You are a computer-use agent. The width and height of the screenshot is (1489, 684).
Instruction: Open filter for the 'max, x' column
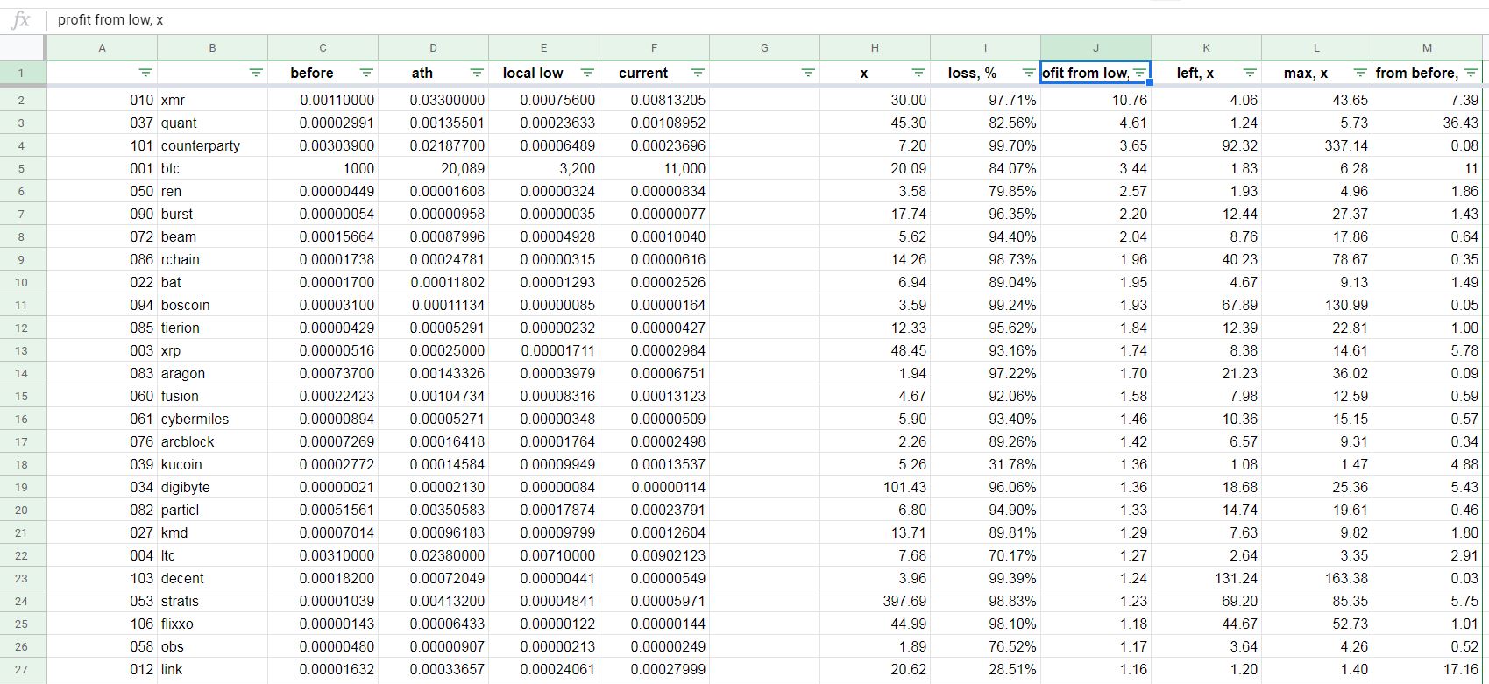click(1360, 73)
